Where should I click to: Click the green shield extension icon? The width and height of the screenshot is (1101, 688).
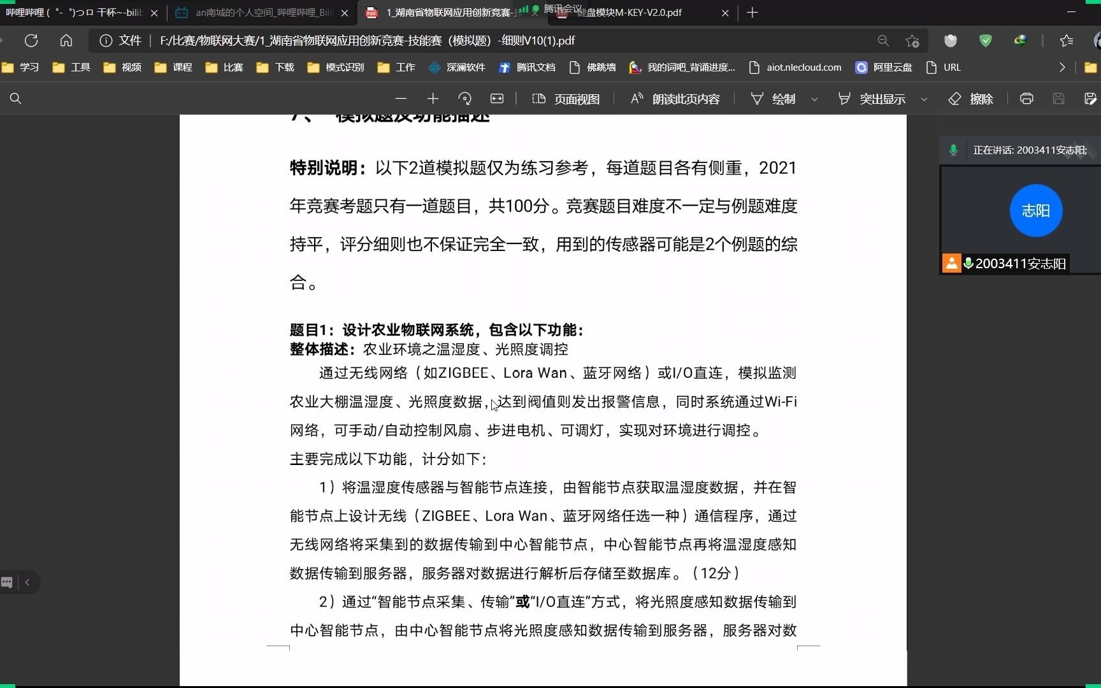(x=986, y=41)
